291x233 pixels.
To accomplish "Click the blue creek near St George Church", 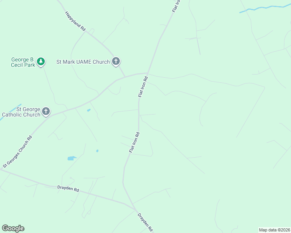I will 11,112.
